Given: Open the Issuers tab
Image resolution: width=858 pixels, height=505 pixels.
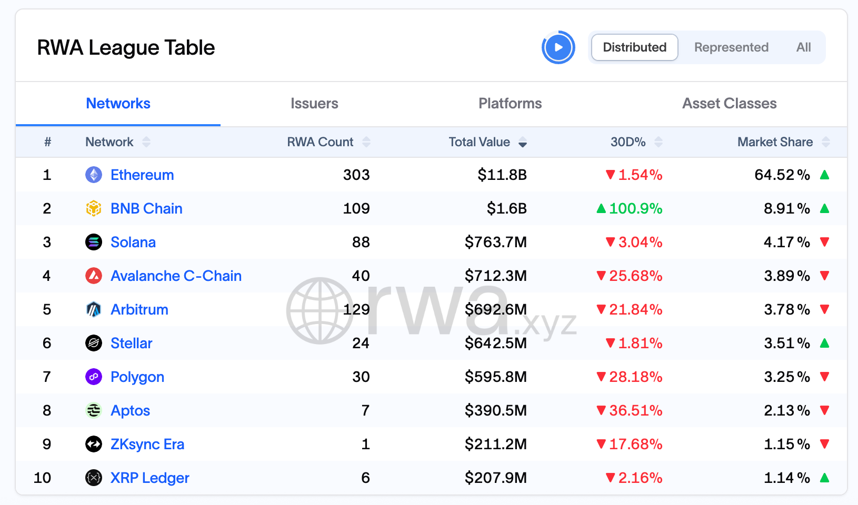Looking at the screenshot, I should 314,104.
